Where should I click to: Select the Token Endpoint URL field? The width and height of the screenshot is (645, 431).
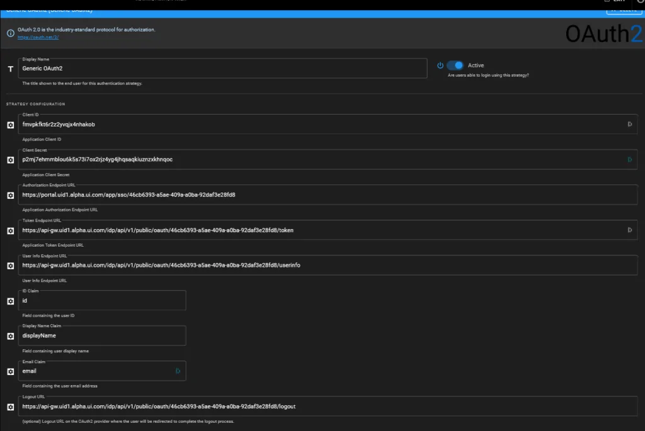click(328, 230)
